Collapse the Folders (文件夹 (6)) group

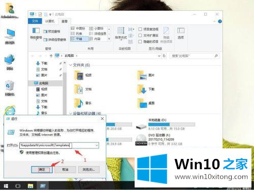(x=71, y=65)
